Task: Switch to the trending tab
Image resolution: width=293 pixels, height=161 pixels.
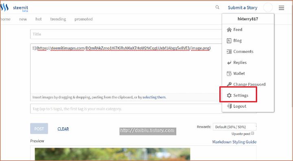Action: point(58,19)
